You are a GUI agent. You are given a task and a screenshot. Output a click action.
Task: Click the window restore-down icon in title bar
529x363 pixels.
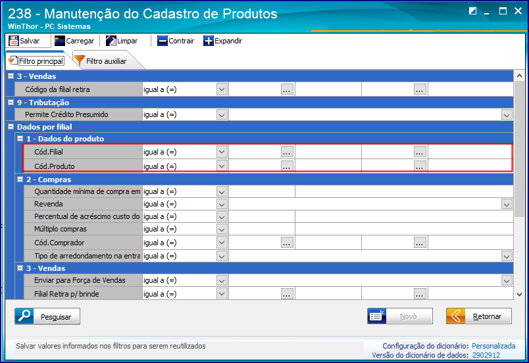click(x=472, y=11)
